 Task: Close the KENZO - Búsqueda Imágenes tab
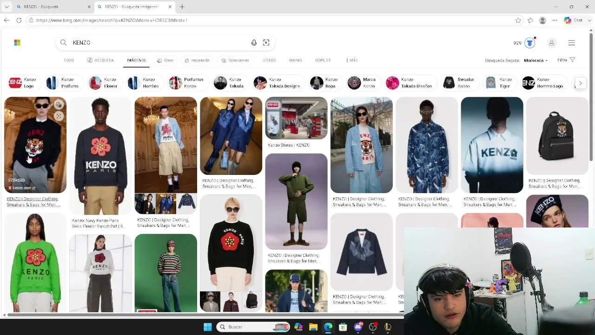(170, 7)
